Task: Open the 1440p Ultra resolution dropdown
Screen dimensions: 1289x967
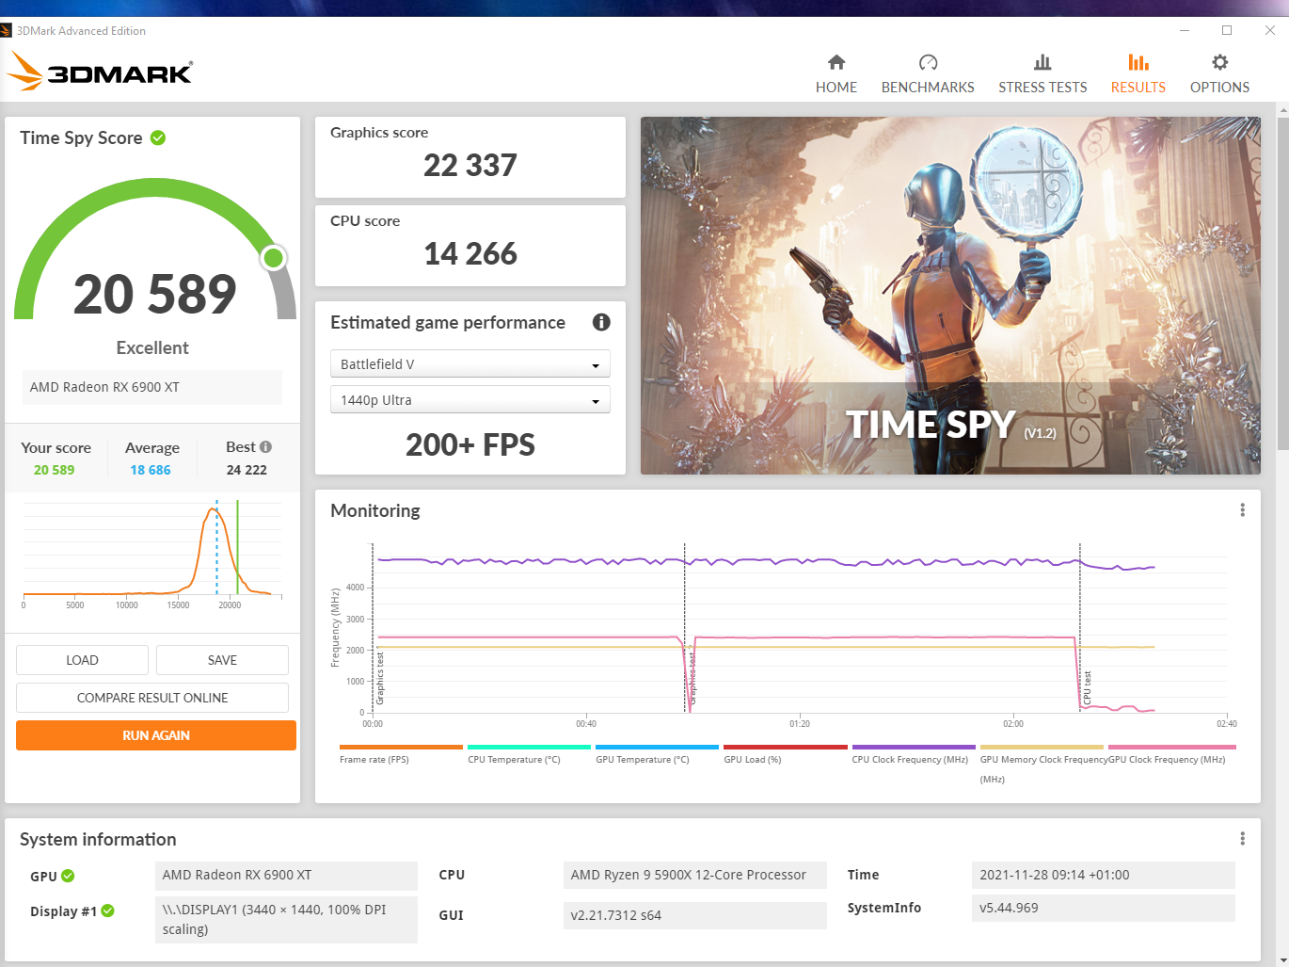Action: point(470,399)
